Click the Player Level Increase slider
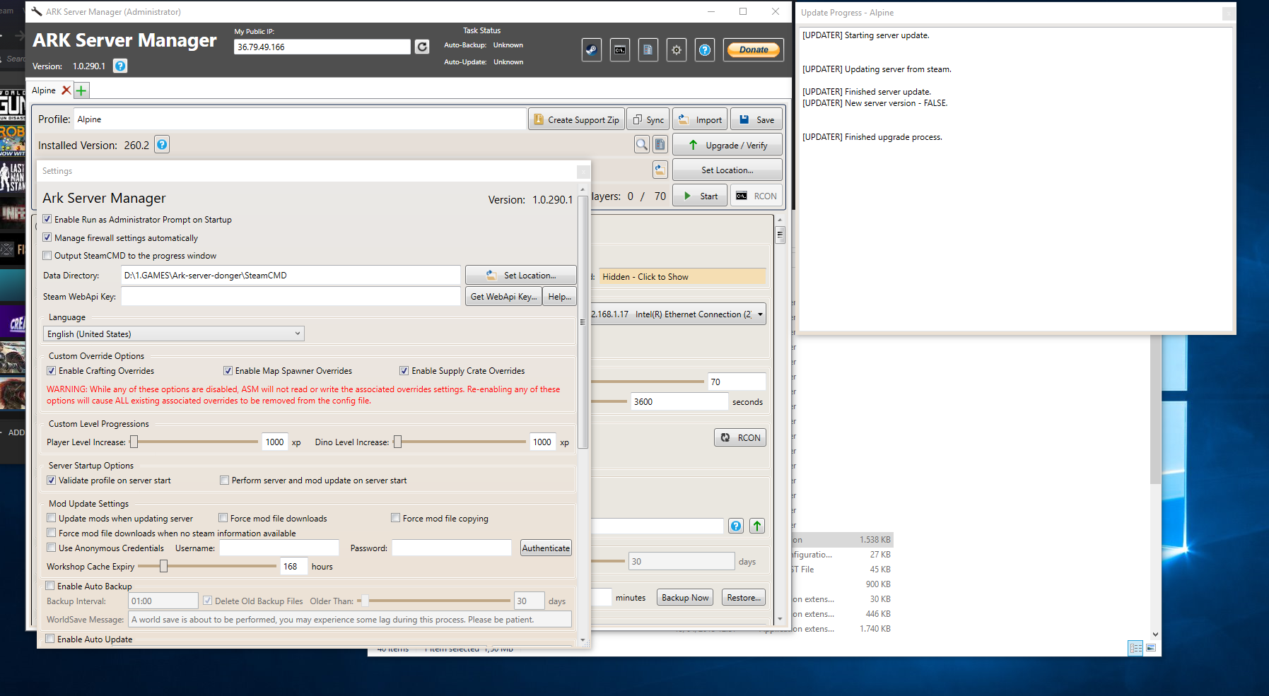 click(134, 442)
